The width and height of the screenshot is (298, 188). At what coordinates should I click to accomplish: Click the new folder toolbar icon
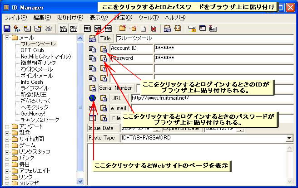point(121,29)
